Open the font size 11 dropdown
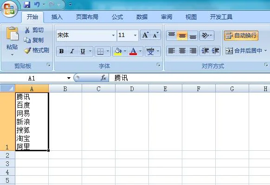This screenshot has height=185, width=270. point(135,35)
